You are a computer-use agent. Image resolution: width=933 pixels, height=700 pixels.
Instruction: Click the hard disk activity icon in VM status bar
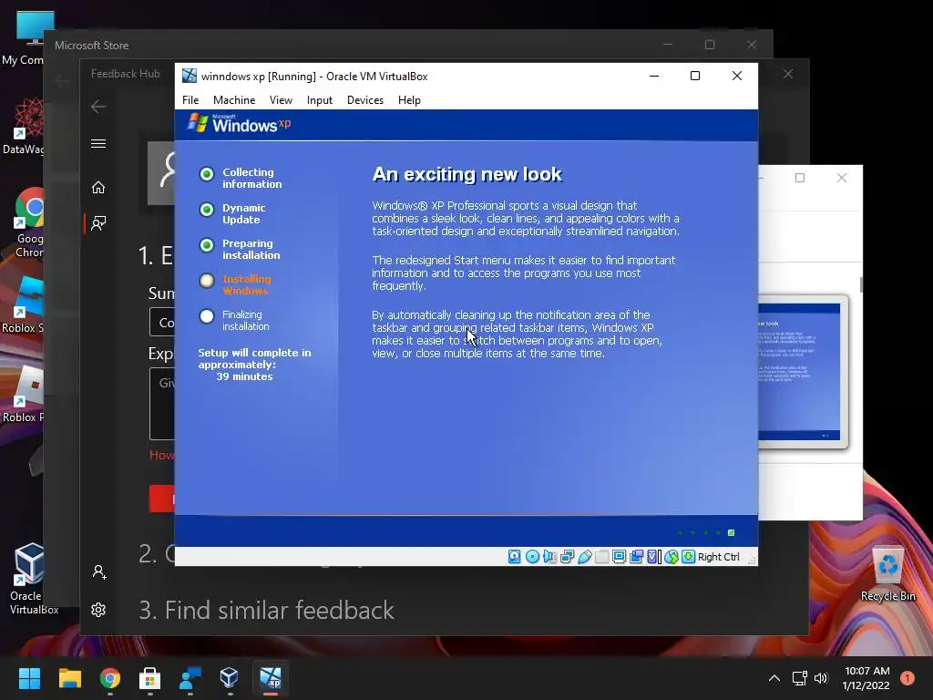point(515,557)
